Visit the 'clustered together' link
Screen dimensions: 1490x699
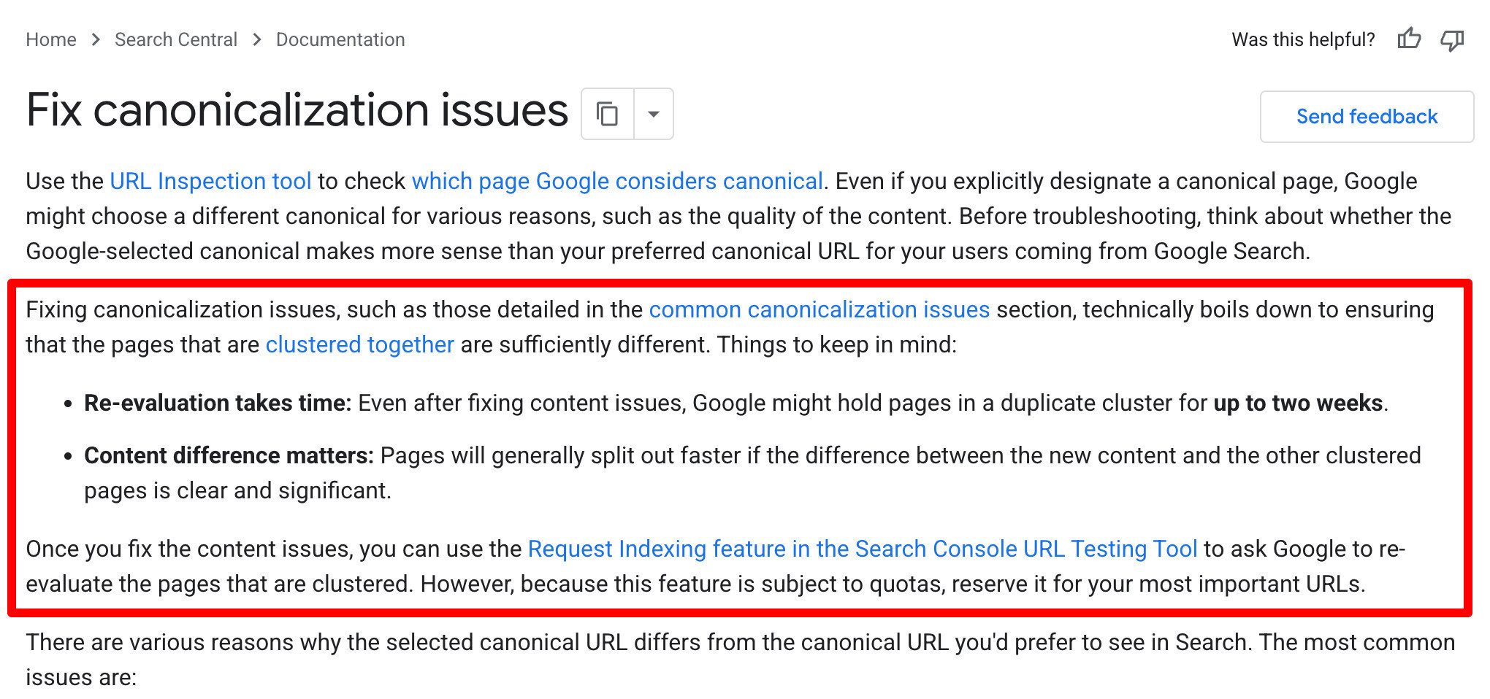360,344
